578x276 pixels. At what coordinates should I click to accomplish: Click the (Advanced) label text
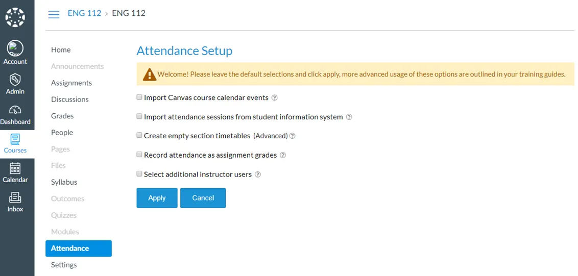pos(270,136)
